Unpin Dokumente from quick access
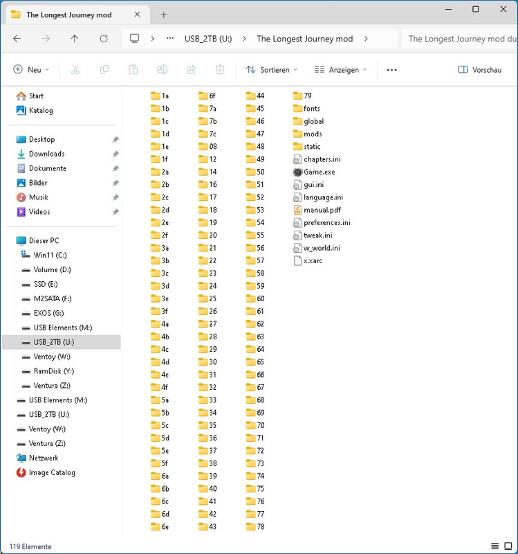The image size is (518, 554). (115, 168)
